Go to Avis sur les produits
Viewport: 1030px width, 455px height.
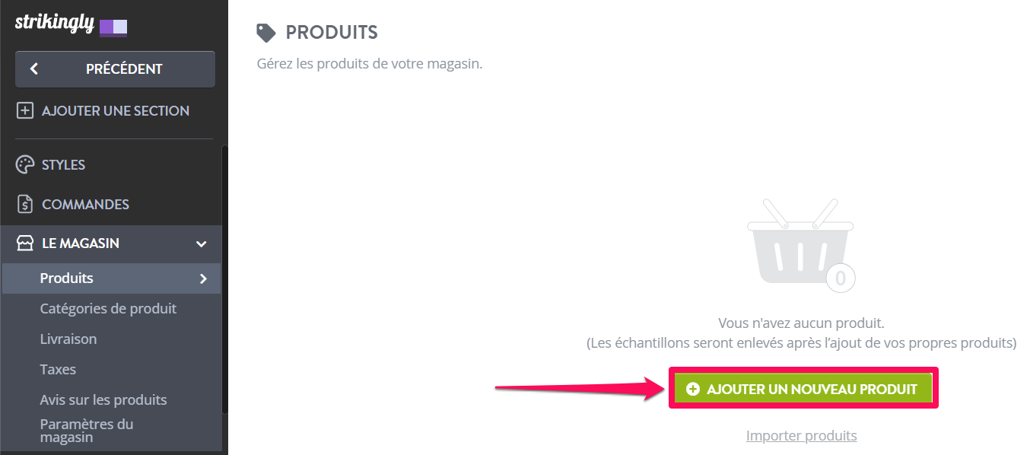point(103,400)
